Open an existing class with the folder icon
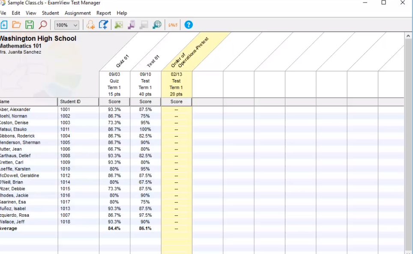 [x=16, y=25]
